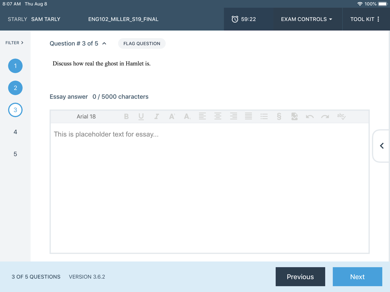Flag question 3 for review
The height and width of the screenshot is (292, 390).
tap(142, 43)
